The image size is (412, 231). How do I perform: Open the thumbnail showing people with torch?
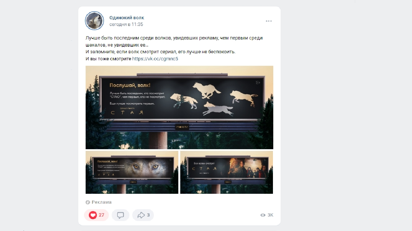227,172
